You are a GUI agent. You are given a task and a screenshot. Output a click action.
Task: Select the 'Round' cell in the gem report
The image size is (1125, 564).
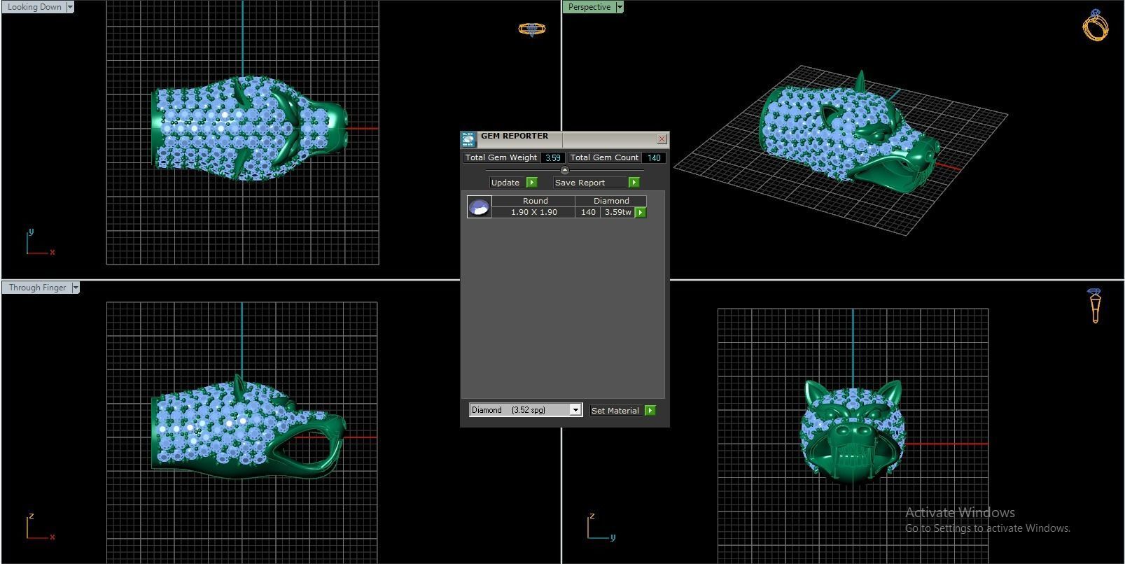click(535, 201)
